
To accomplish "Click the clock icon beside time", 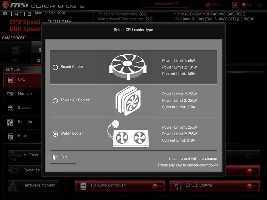I will [5, 13].
